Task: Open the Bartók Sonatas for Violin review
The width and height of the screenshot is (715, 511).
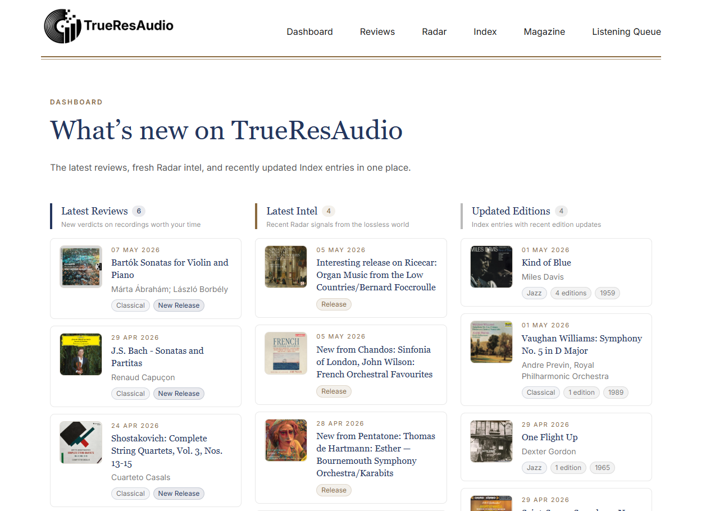Action: 170,268
